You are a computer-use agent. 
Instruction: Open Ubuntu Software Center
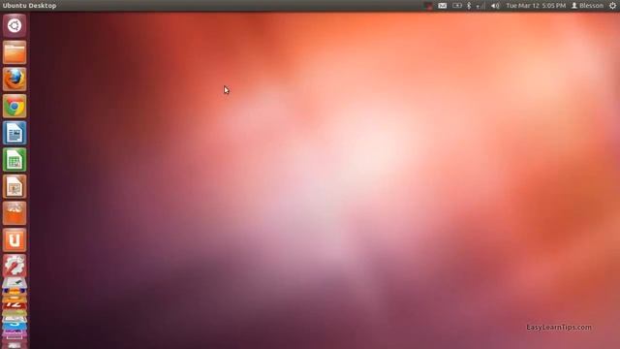point(15,213)
